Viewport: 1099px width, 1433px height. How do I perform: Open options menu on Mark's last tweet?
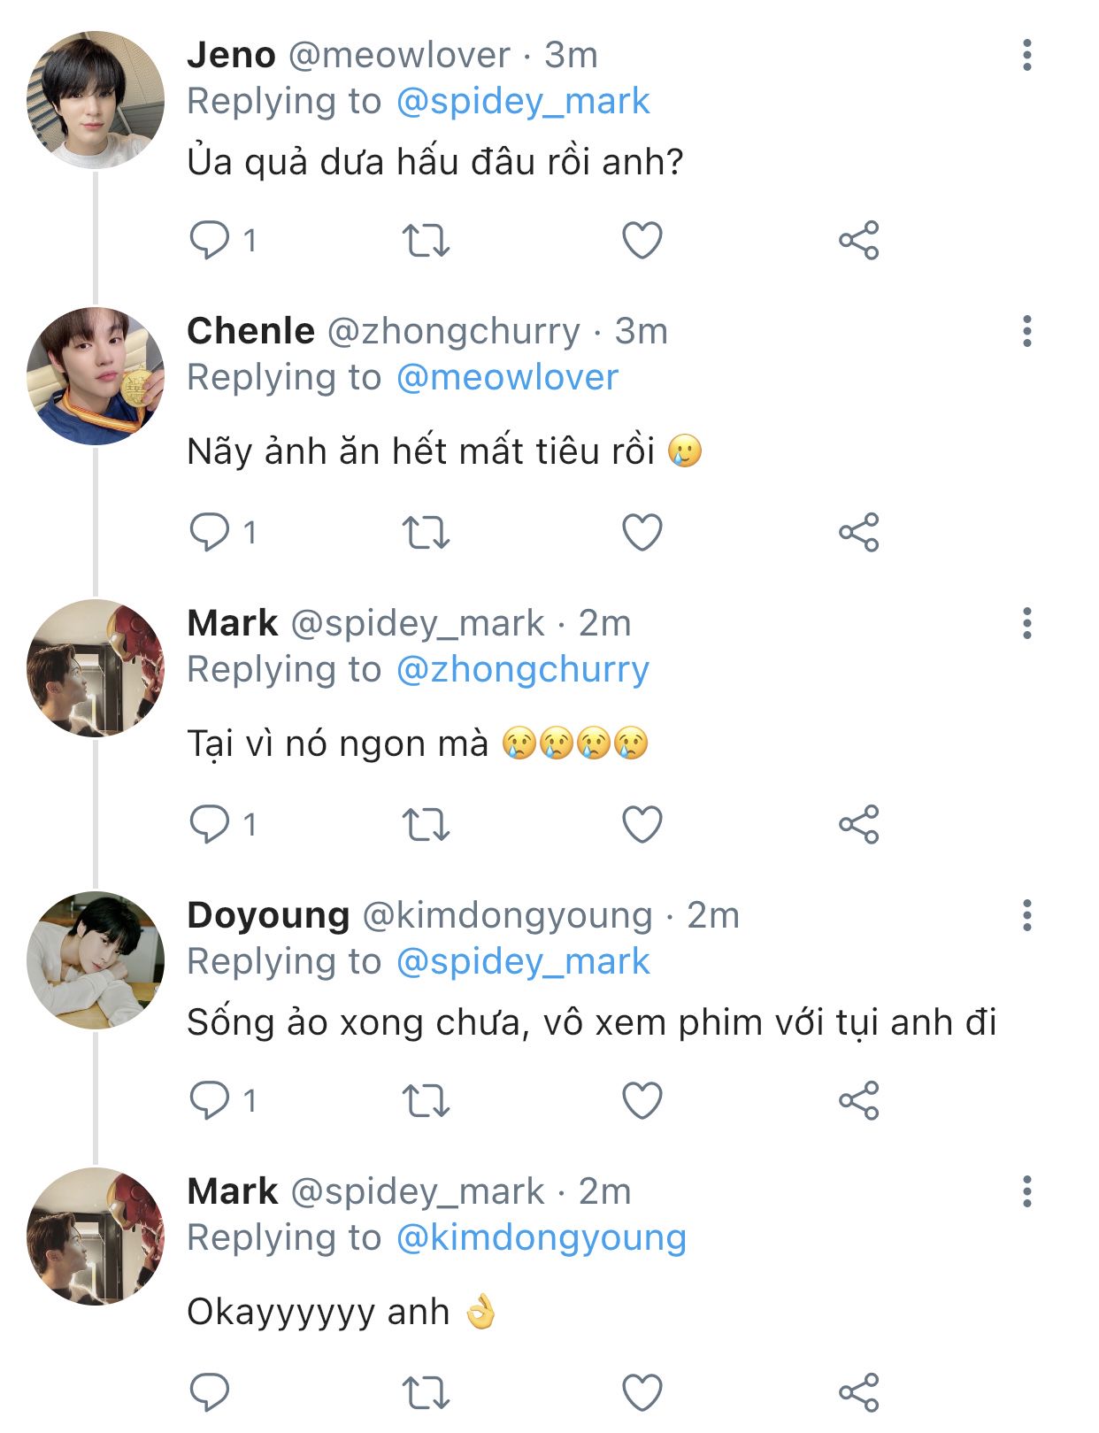click(x=1026, y=1191)
